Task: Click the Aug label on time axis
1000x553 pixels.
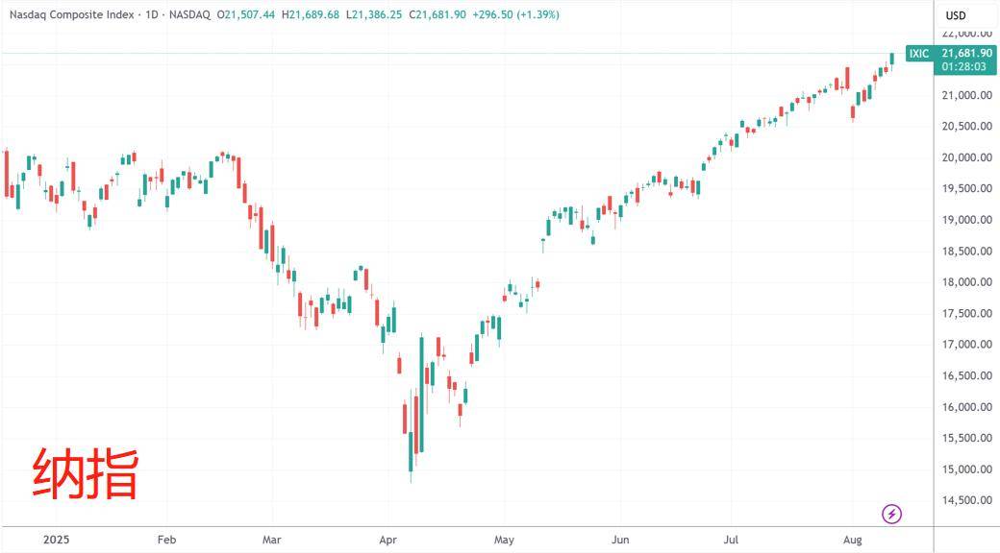Action: [x=853, y=540]
